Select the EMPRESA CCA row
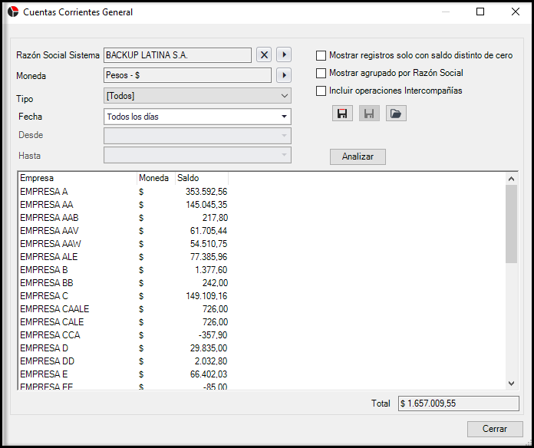Screen dimensions: 534x448 click(124, 335)
